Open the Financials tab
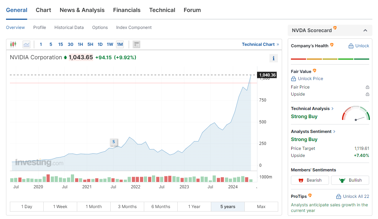The height and width of the screenshot is (219, 378). pyautogui.click(x=127, y=10)
